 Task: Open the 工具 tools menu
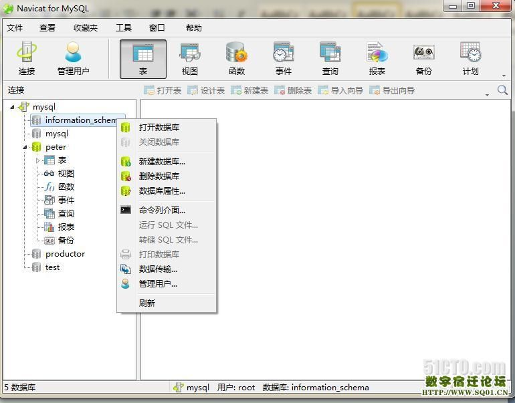[124, 28]
